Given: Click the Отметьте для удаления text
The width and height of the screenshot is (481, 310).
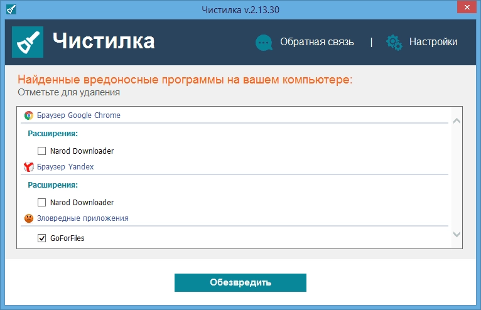Looking at the screenshot, I should point(68,92).
